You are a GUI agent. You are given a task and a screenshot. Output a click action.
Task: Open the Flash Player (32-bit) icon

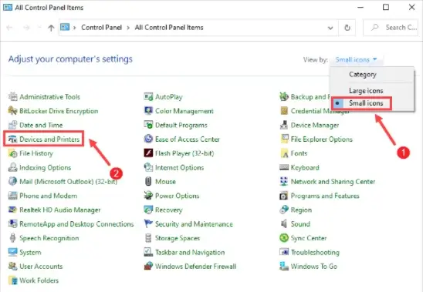pos(148,153)
